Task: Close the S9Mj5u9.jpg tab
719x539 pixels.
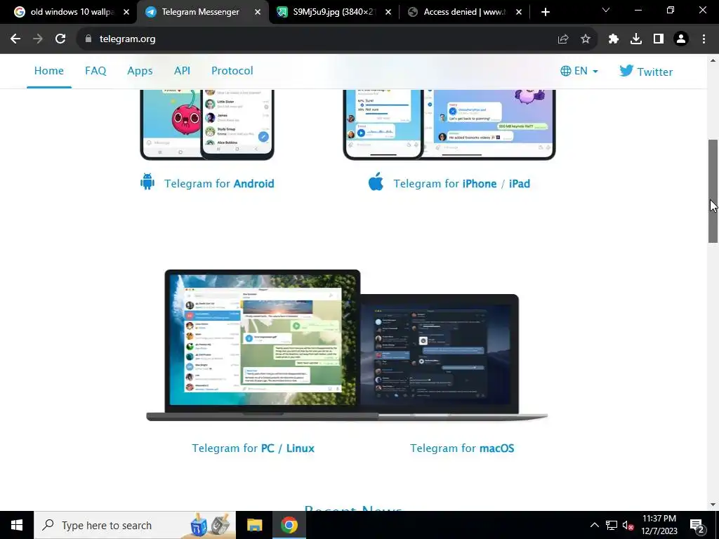Action: [x=388, y=12]
